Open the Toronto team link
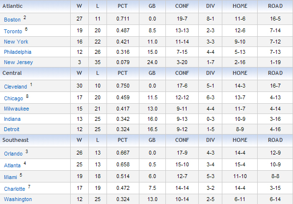The width and height of the screenshot is (293, 204). [x=13, y=31]
